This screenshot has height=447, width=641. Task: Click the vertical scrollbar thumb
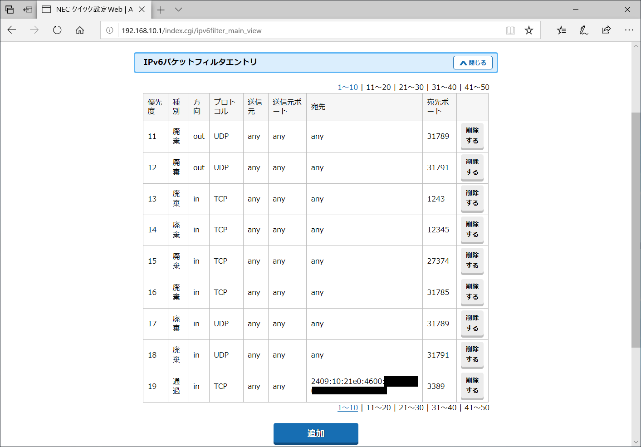click(x=636, y=230)
